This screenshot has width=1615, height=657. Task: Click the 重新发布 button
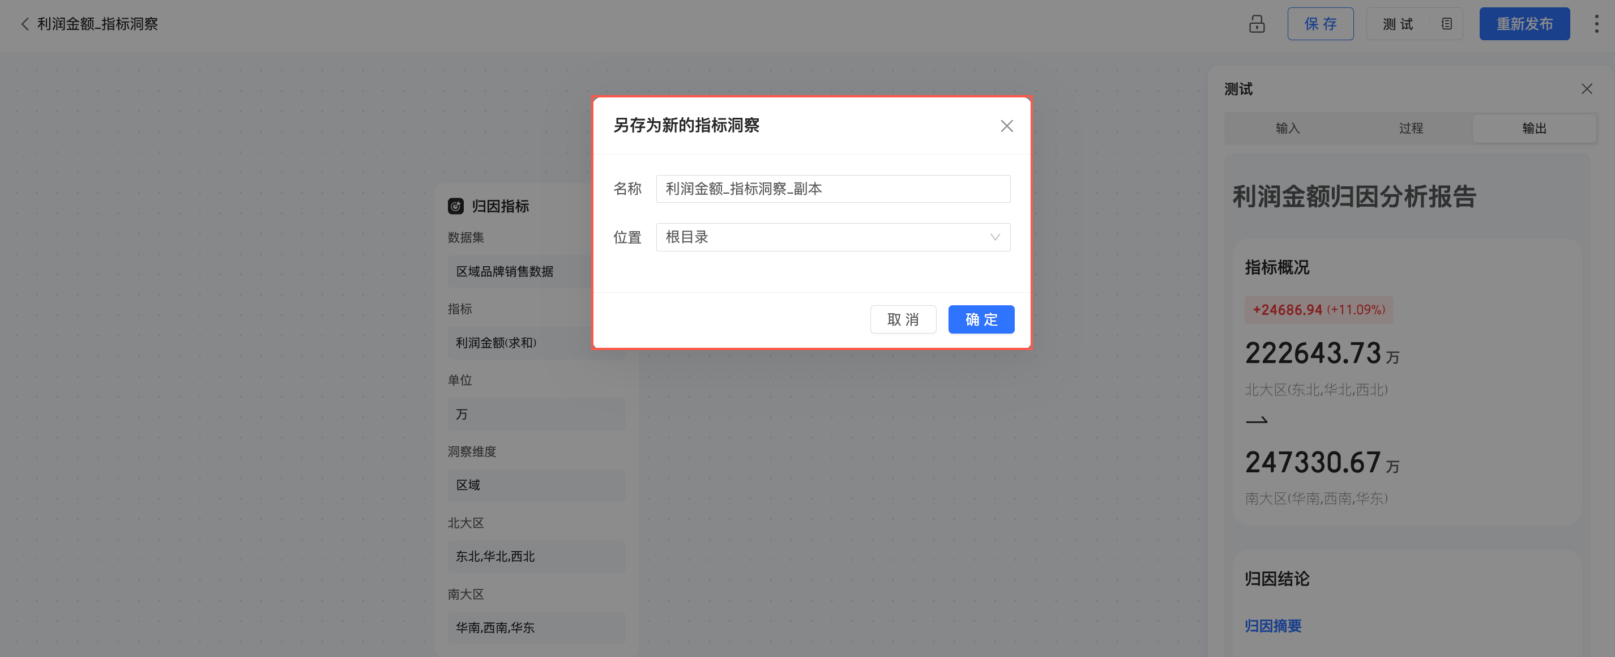(1524, 24)
